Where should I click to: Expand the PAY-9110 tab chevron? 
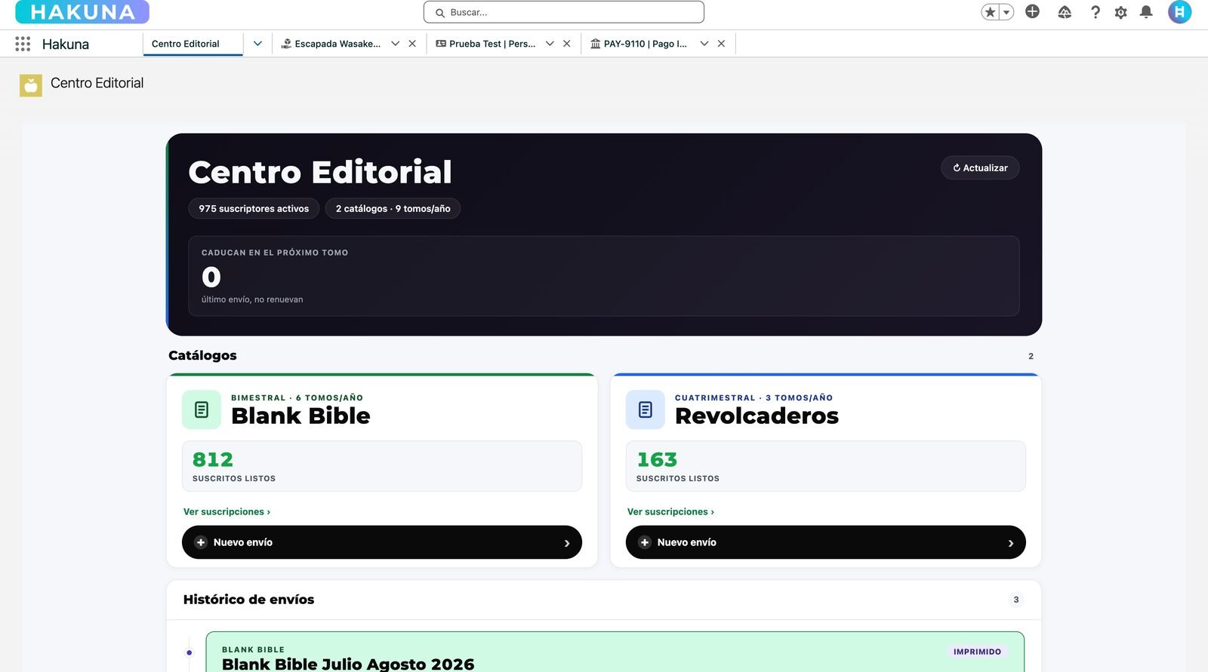[x=704, y=44]
